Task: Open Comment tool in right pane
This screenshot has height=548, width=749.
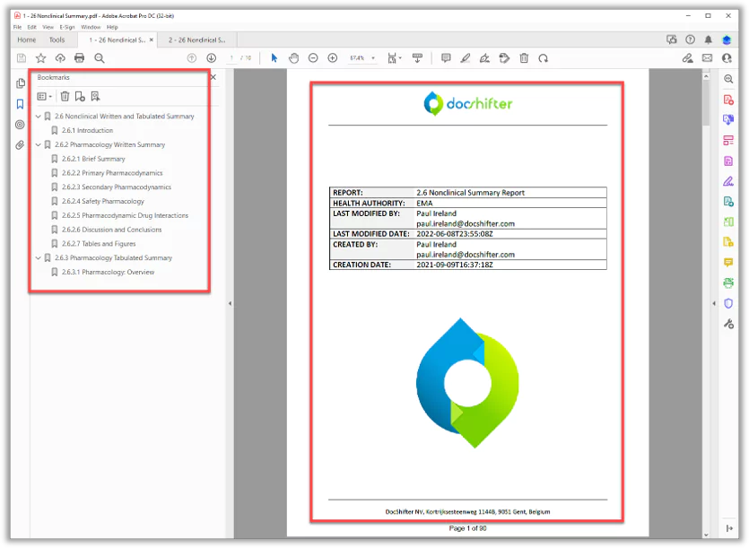Action: [728, 262]
